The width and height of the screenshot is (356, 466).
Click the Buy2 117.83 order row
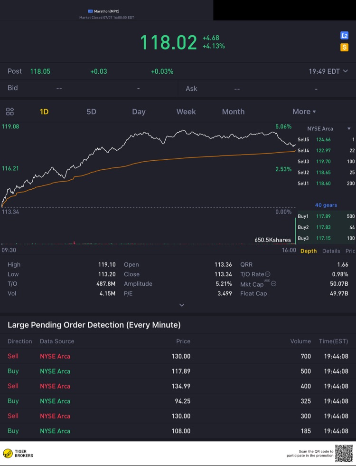pos(326,227)
